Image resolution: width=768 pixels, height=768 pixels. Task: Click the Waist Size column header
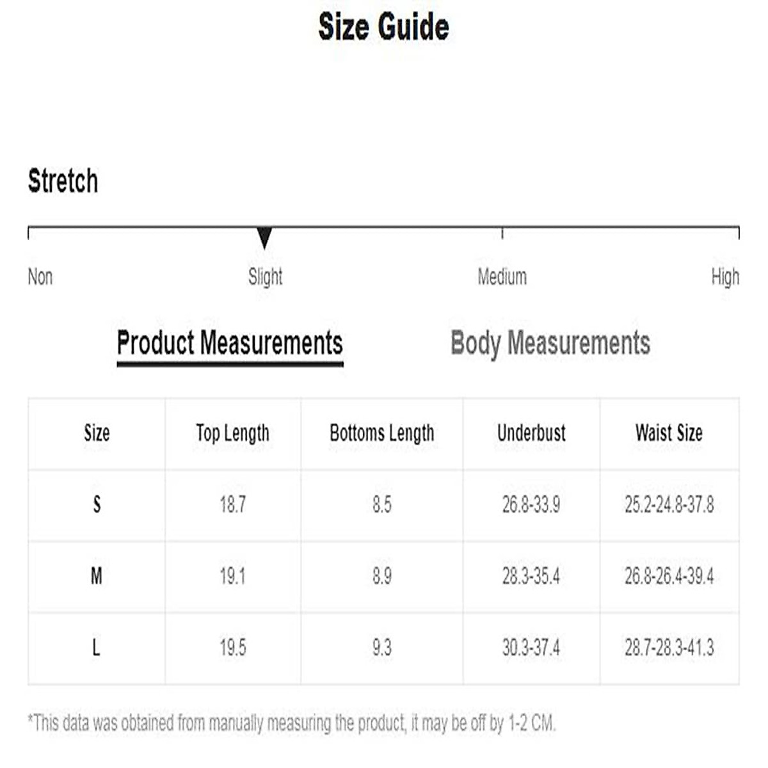tap(669, 433)
